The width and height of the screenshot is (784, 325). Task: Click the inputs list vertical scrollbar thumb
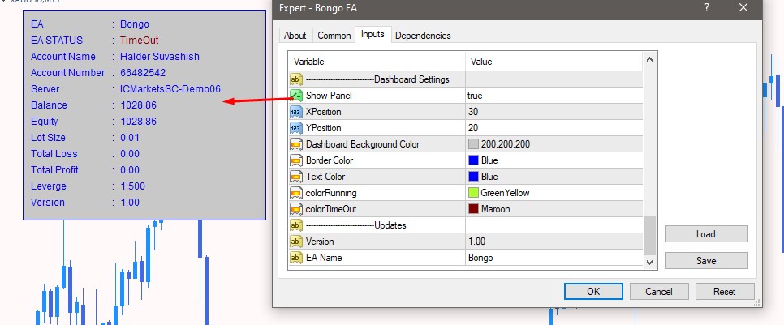(649, 235)
